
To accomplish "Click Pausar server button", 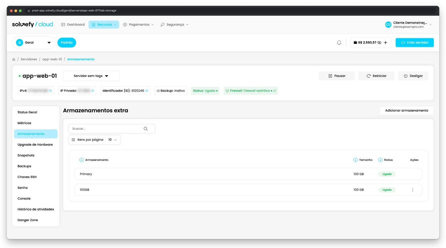I will click(x=337, y=76).
